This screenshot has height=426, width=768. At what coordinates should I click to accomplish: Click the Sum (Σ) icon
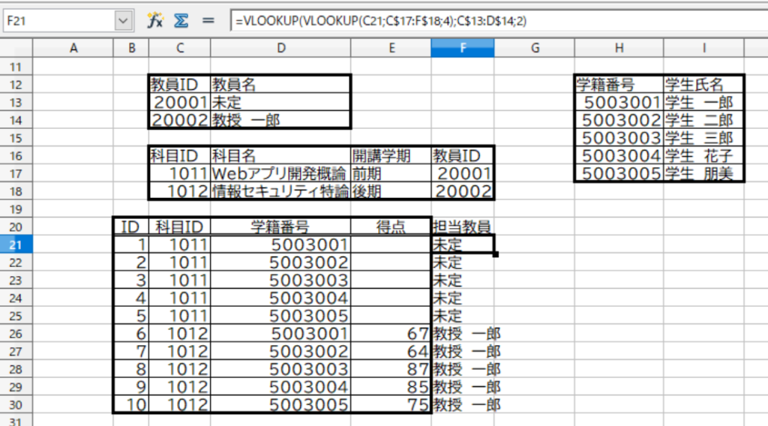point(181,20)
